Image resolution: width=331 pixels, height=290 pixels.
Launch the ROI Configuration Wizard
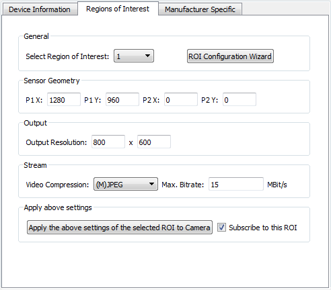[230, 56]
